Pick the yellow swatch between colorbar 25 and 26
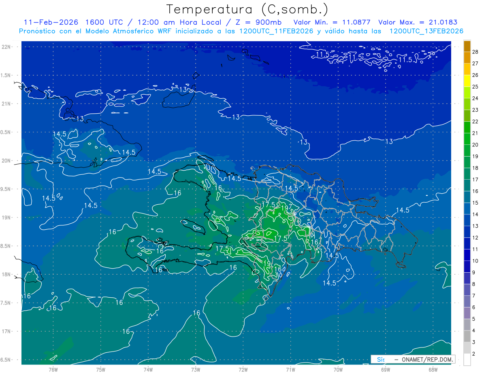The height and width of the screenshot is (375, 486). (467, 81)
